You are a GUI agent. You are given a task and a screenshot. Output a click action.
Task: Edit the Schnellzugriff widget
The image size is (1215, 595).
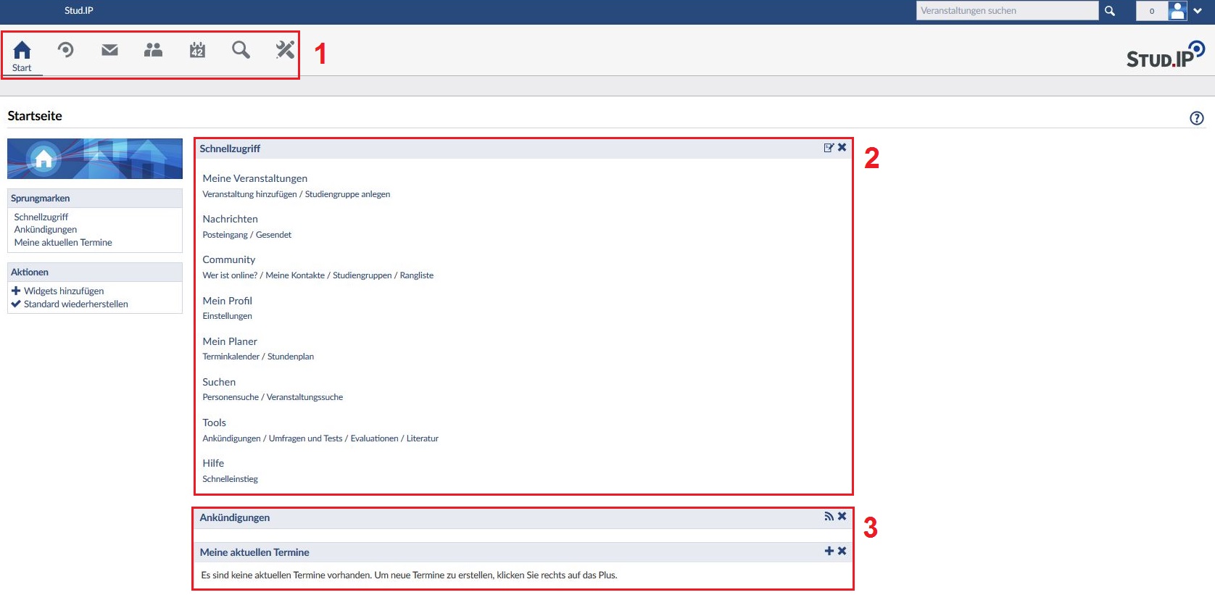[x=829, y=148]
